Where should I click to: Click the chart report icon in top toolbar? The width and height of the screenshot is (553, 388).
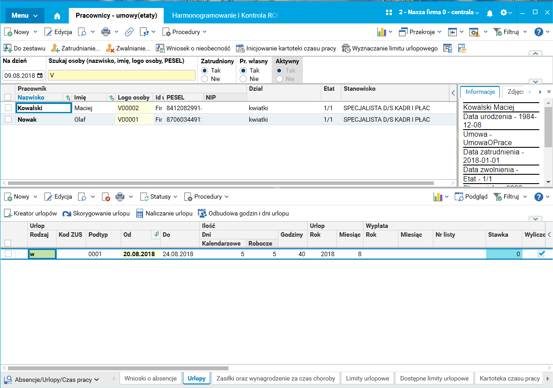click(x=382, y=32)
